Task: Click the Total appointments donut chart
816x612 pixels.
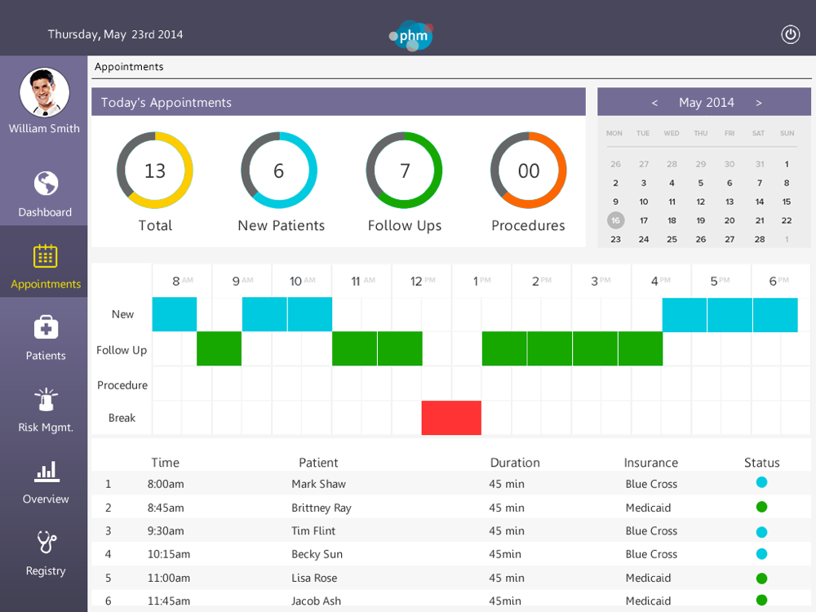Action: 155,171
